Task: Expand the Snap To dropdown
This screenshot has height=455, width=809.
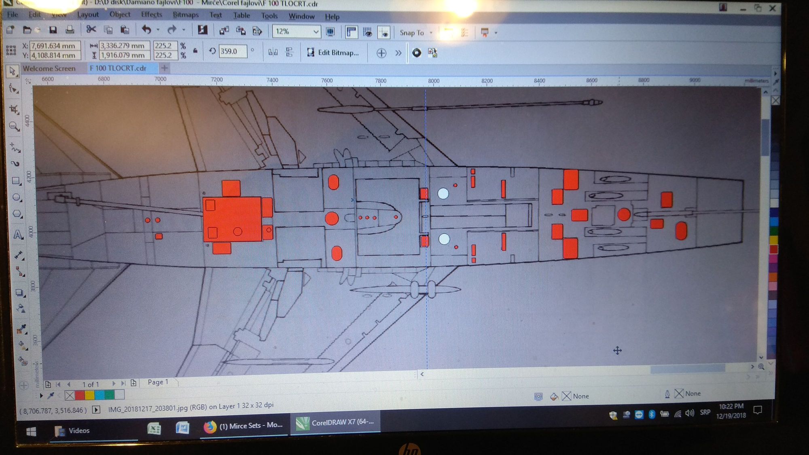Action: point(431,33)
